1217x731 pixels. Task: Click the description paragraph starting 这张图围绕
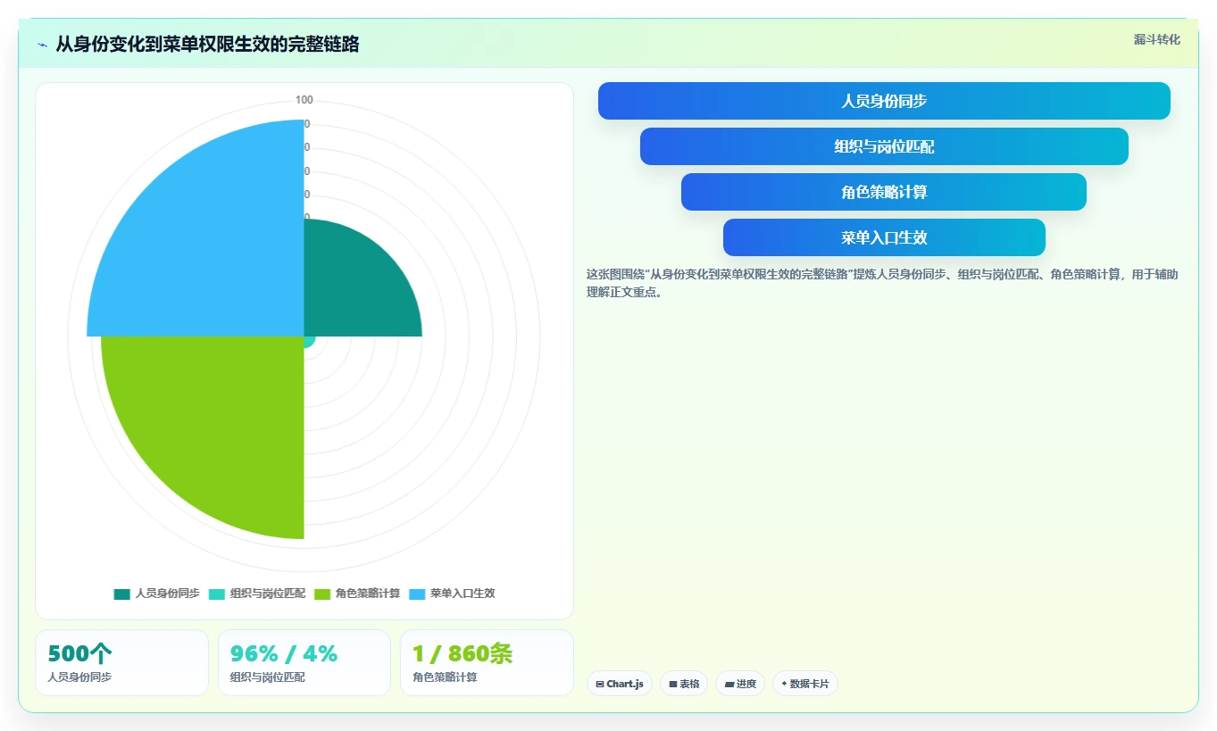882,283
